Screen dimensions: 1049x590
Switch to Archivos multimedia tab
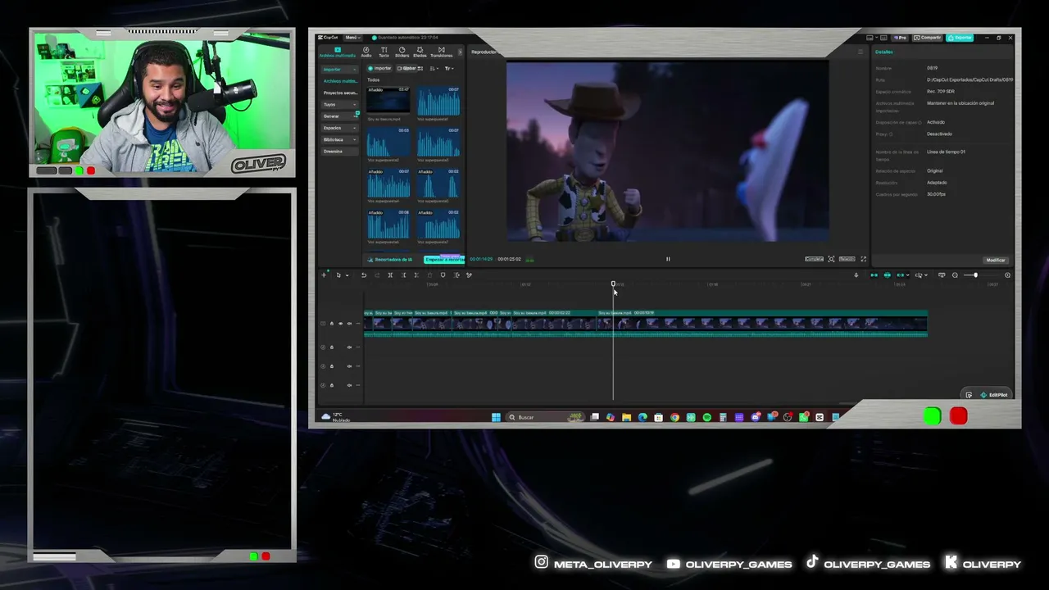(x=338, y=52)
